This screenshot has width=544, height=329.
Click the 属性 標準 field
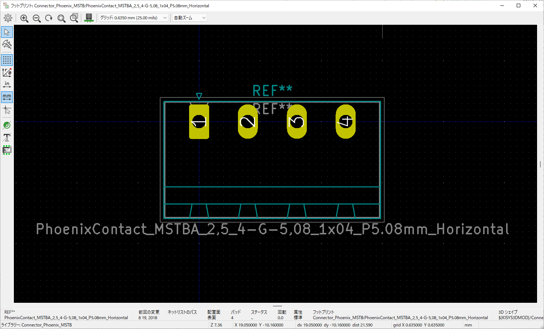298,315
